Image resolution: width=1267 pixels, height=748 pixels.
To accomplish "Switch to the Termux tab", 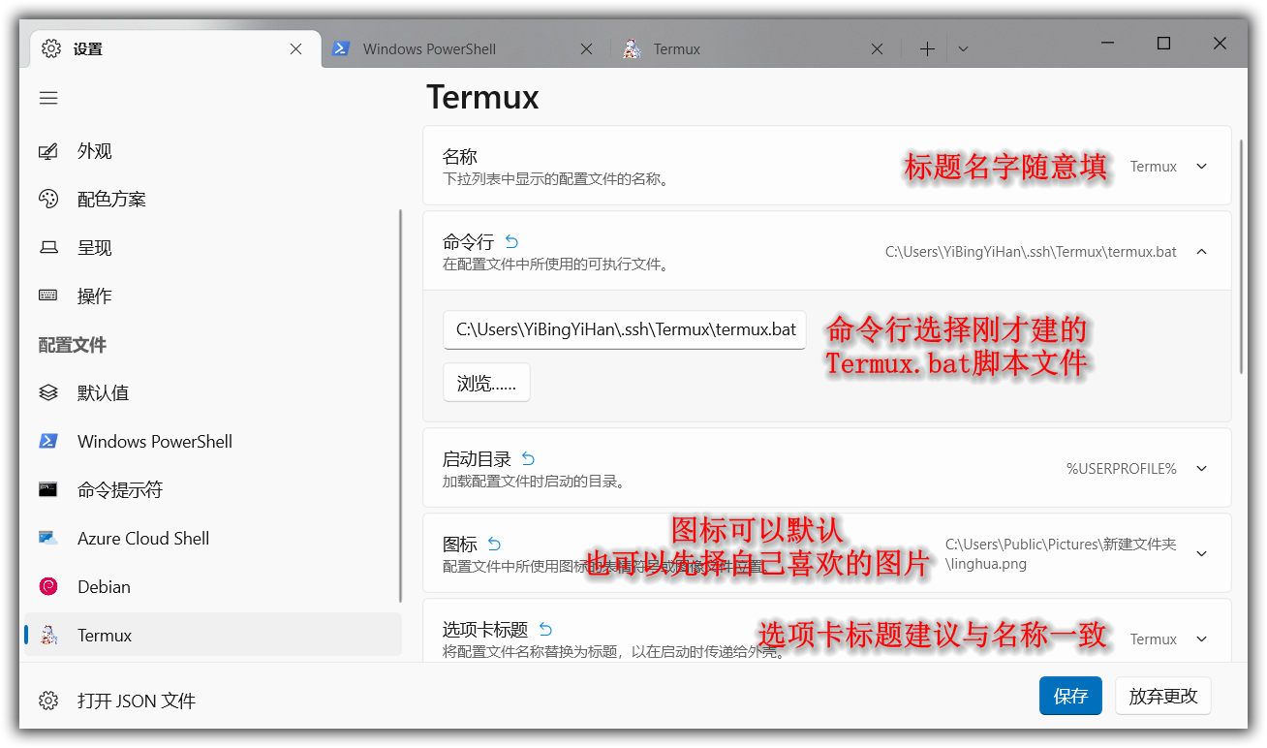I will click(757, 48).
